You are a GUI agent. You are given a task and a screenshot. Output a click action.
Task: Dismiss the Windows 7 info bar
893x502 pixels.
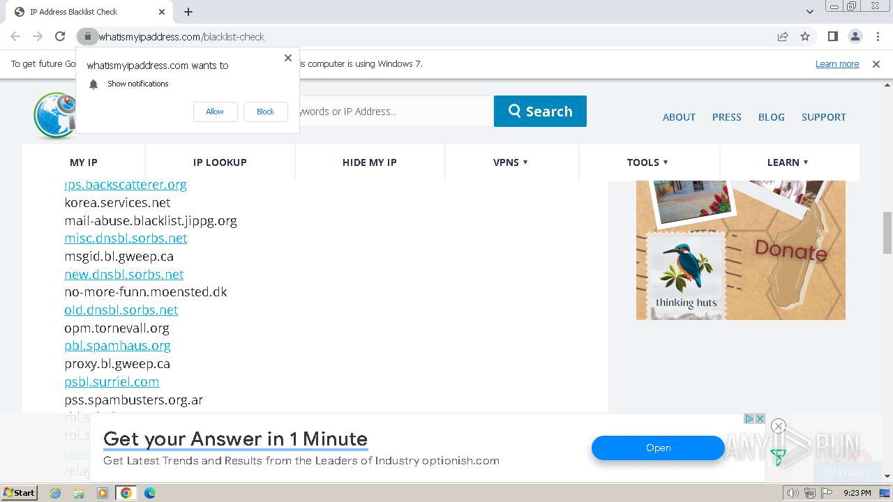tap(876, 64)
